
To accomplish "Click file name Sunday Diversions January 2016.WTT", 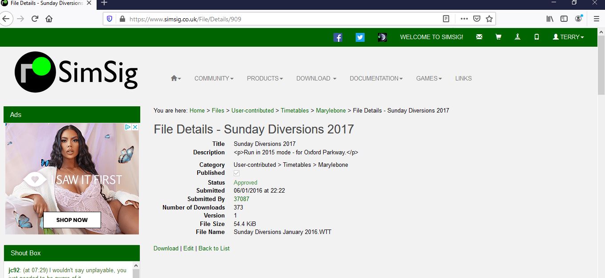I will click(282, 232).
